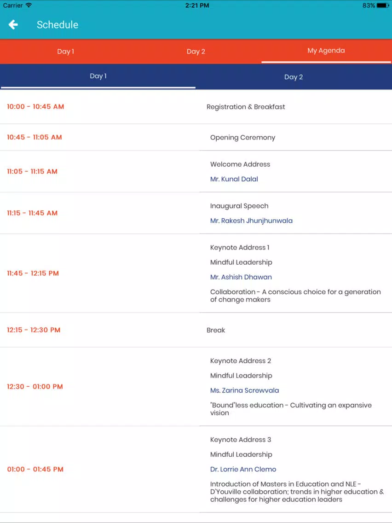This screenshot has height=523, width=392.
Task: Open speaker link Ms. Zarina Screwvala
Action: tap(245, 390)
